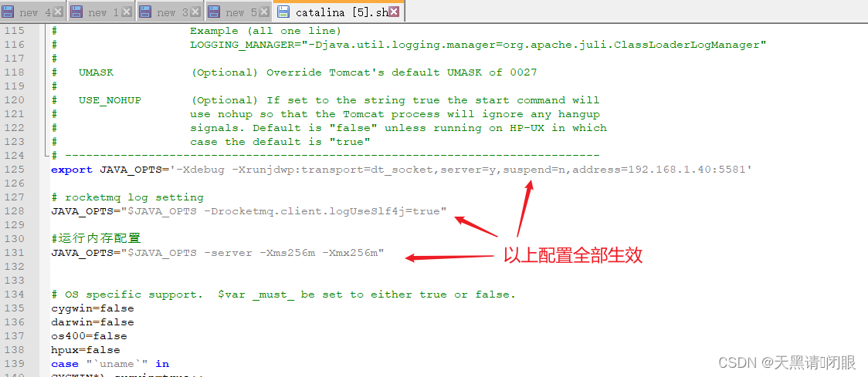Screen dimensions: 868x377
Task: Click the disk icon on new 5 tab
Action: (x=215, y=12)
